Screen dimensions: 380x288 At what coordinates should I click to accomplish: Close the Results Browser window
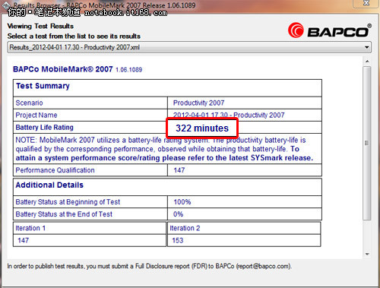(366, 3)
